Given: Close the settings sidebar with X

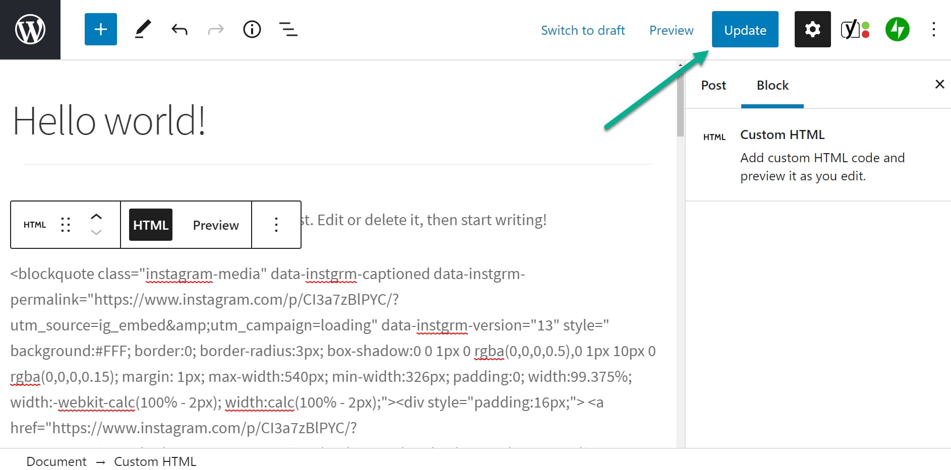Looking at the screenshot, I should pos(939,84).
